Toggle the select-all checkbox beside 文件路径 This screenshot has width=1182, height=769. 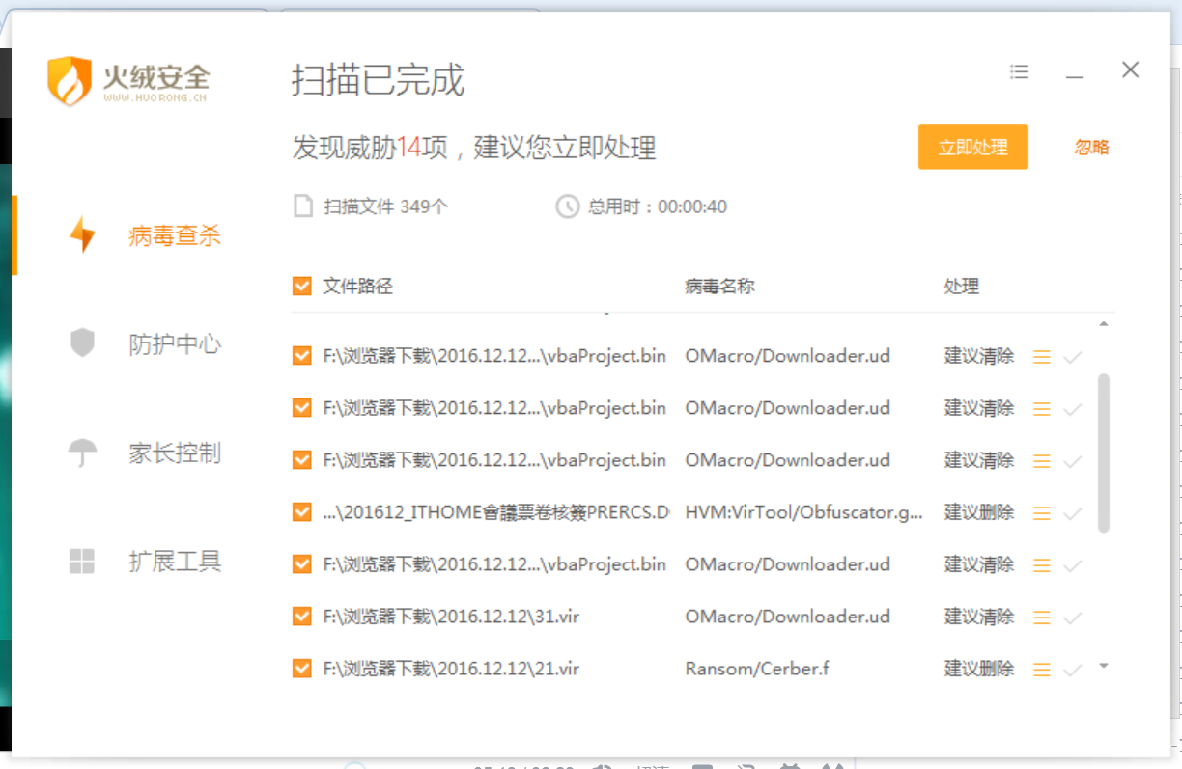[x=301, y=287]
